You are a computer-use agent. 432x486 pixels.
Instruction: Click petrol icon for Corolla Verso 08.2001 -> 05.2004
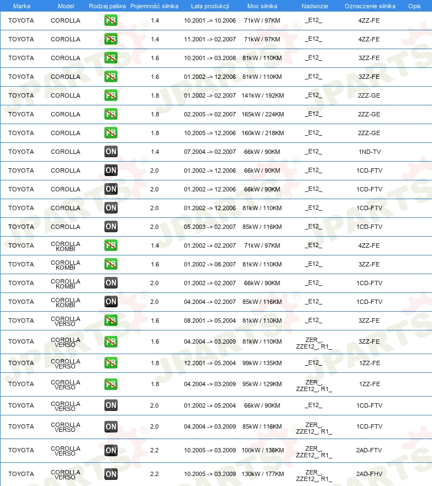point(111,321)
